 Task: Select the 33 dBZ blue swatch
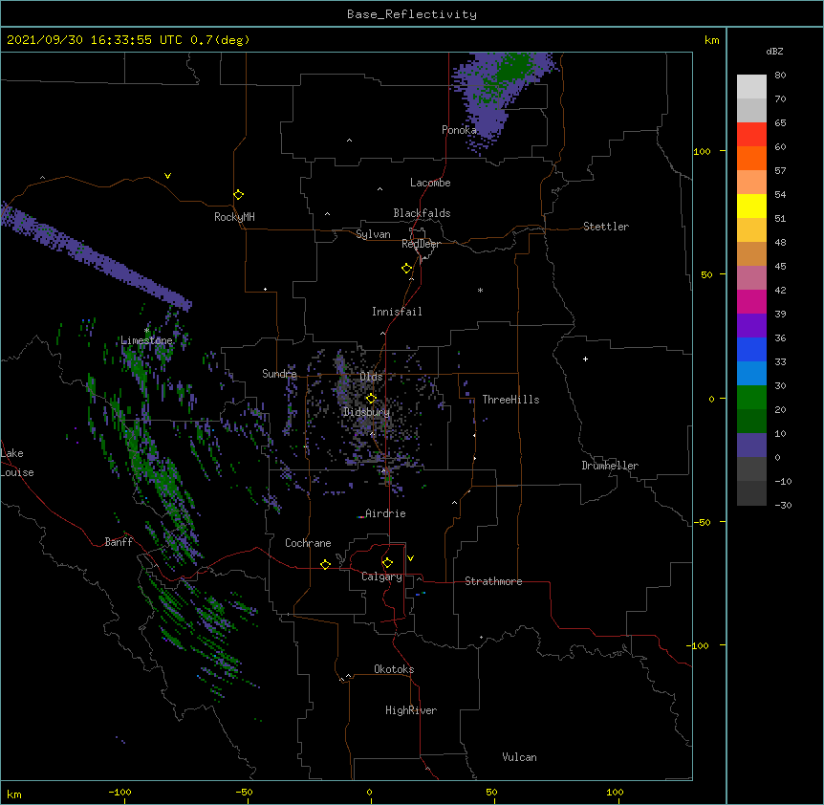[751, 373]
